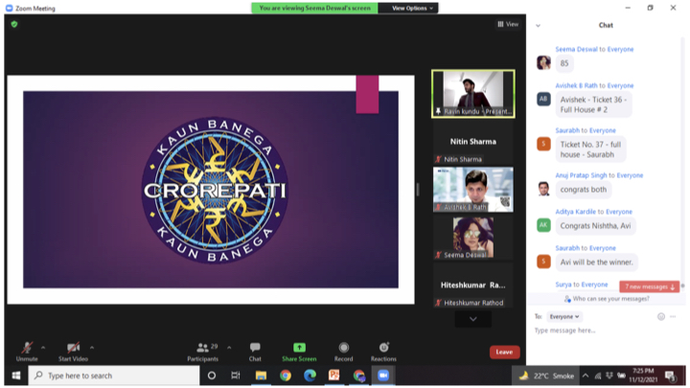Screen dimensions: 690x388
Task: Choose recipient in Everyone dropdown
Action: click(564, 317)
